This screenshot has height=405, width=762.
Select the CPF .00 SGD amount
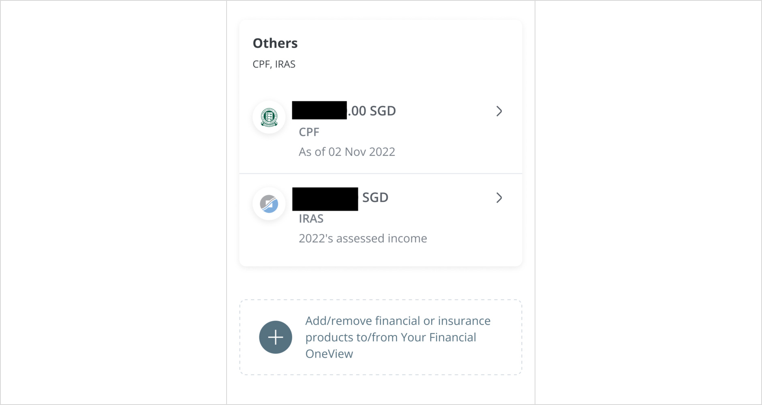[x=372, y=111]
